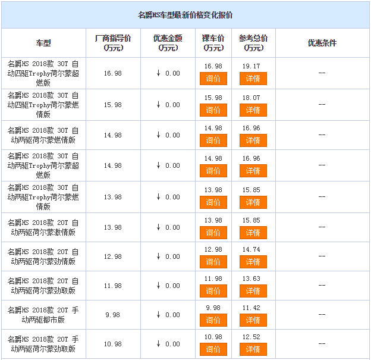Click total price value 18.07
The image size is (371, 360).
coord(251,98)
